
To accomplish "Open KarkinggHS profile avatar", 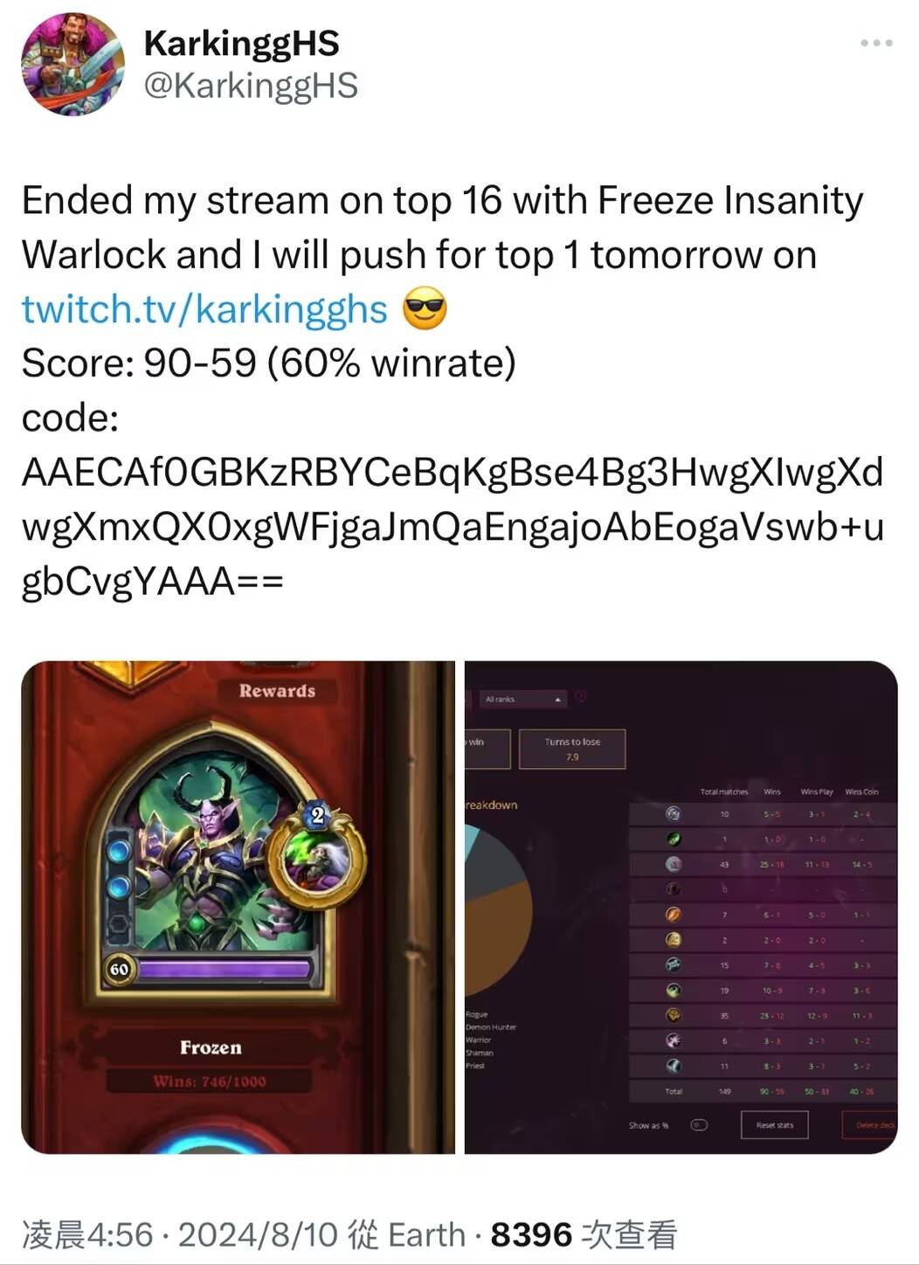I will click(73, 63).
